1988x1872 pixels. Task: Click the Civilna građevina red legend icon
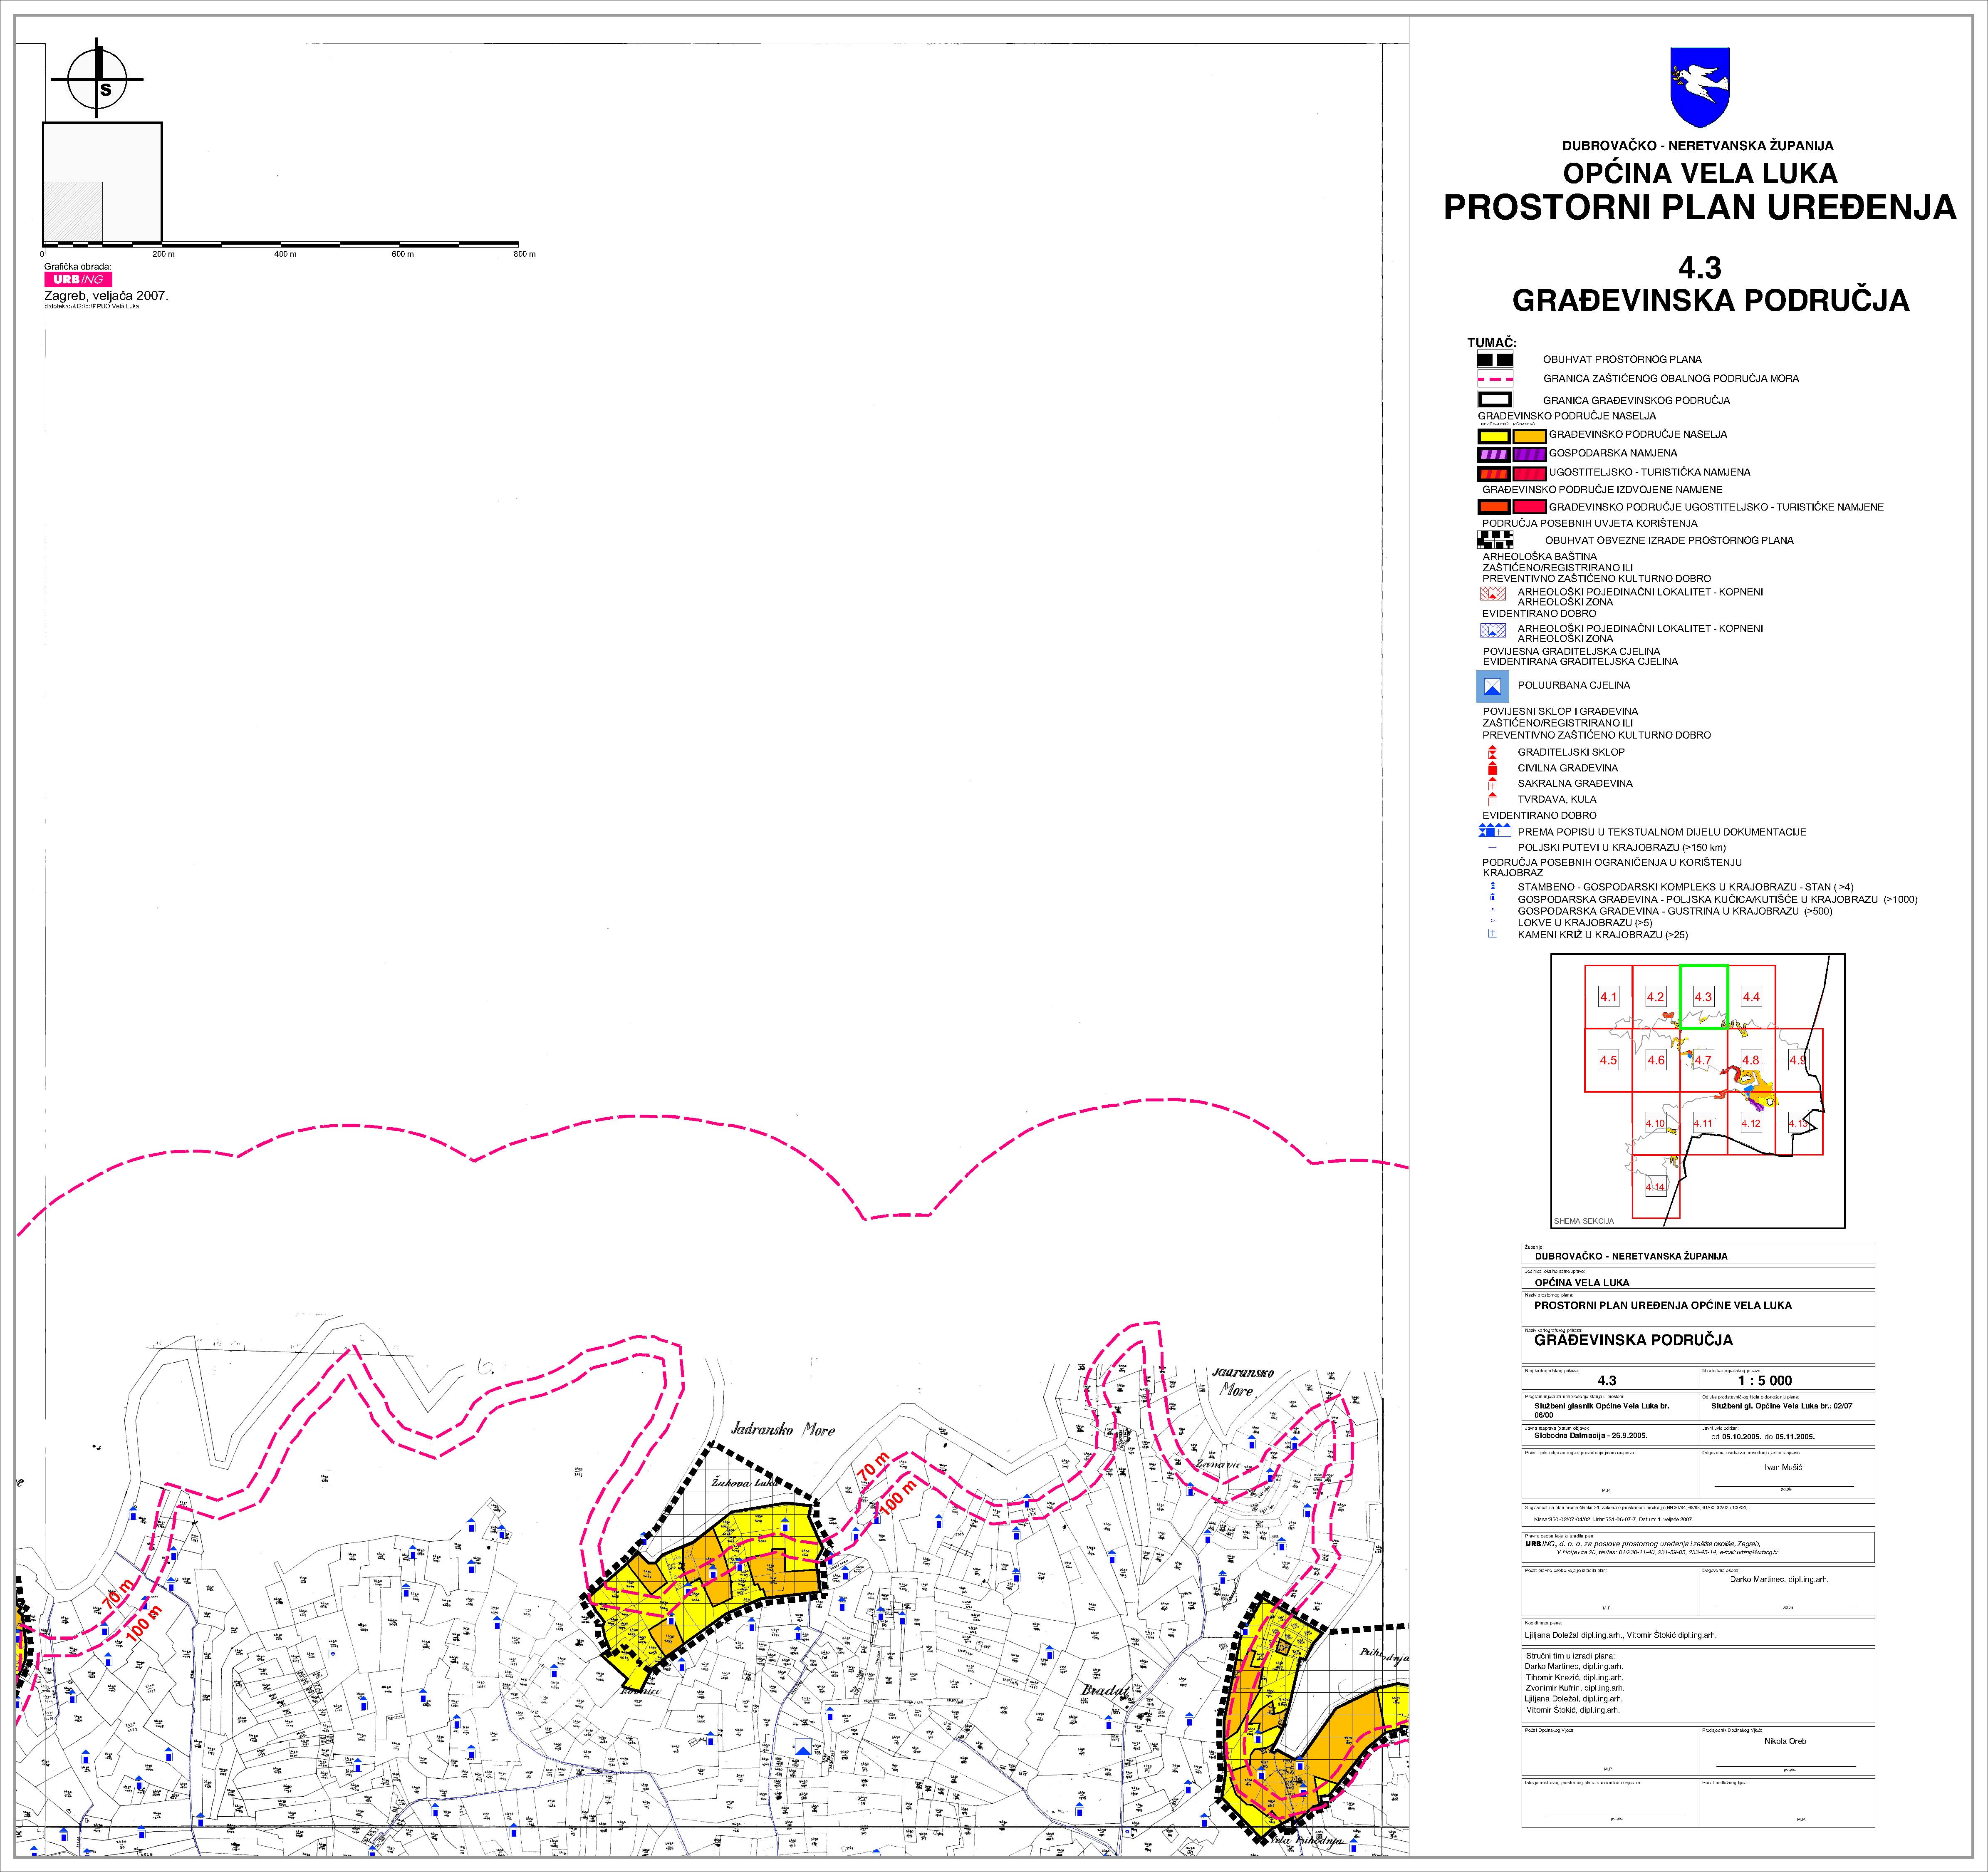(x=1492, y=768)
